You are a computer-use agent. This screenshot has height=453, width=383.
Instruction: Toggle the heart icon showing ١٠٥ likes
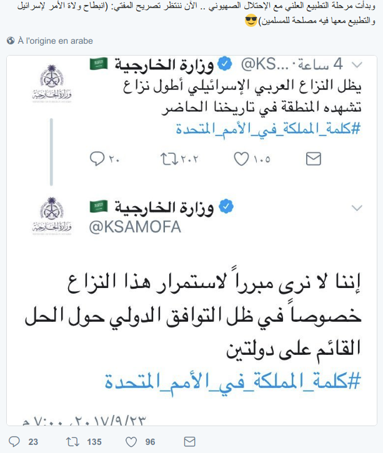pos(241,159)
